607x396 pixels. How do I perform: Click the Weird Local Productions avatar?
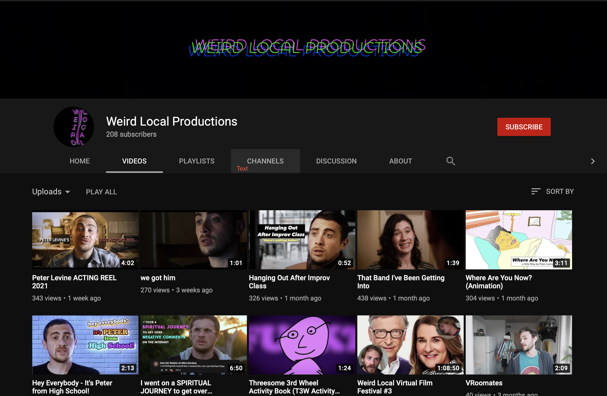point(73,127)
